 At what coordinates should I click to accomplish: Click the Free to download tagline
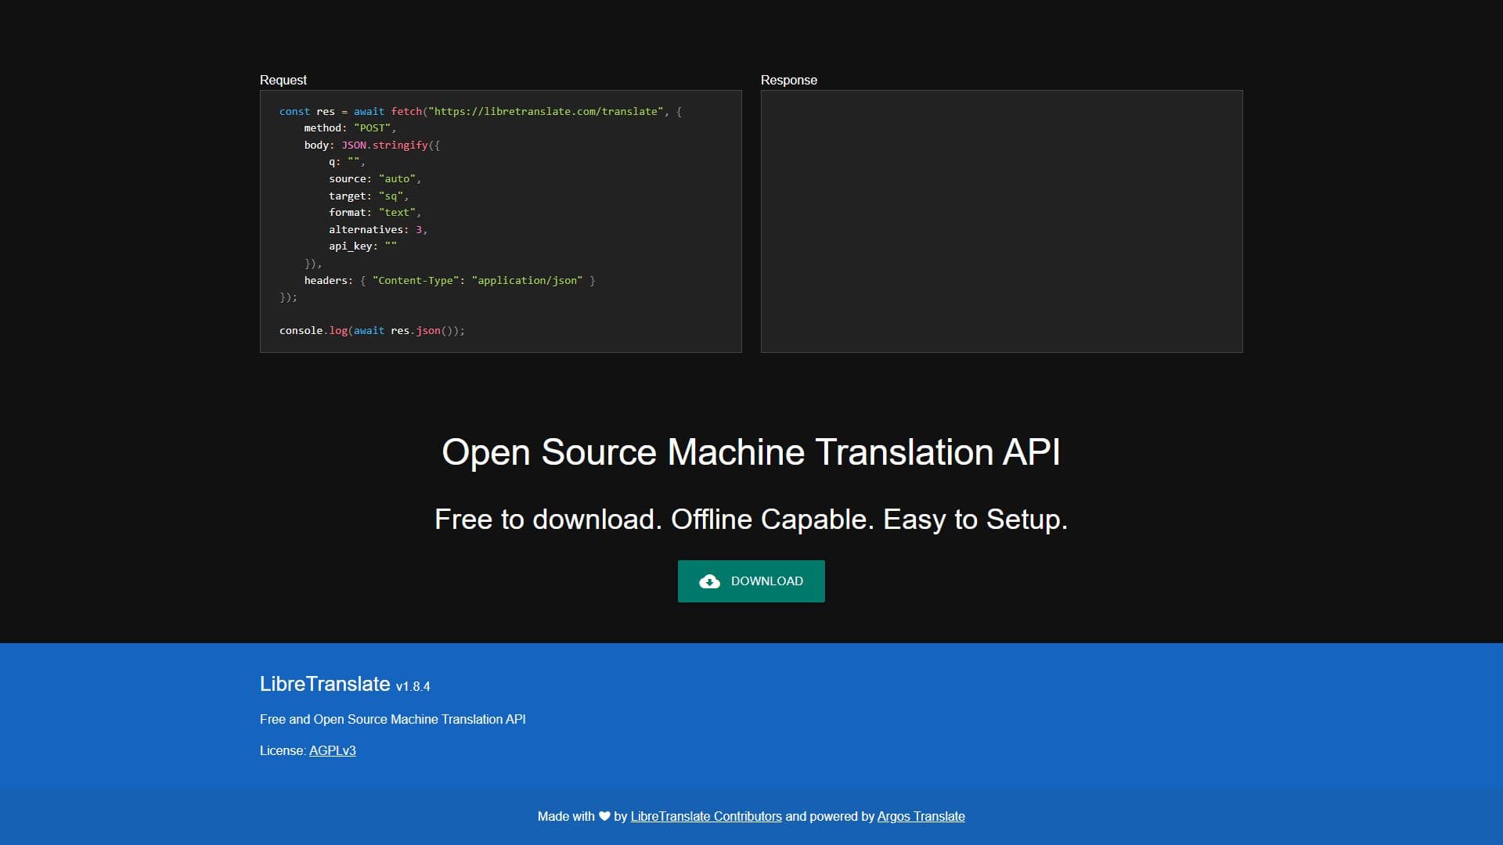[751, 520]
